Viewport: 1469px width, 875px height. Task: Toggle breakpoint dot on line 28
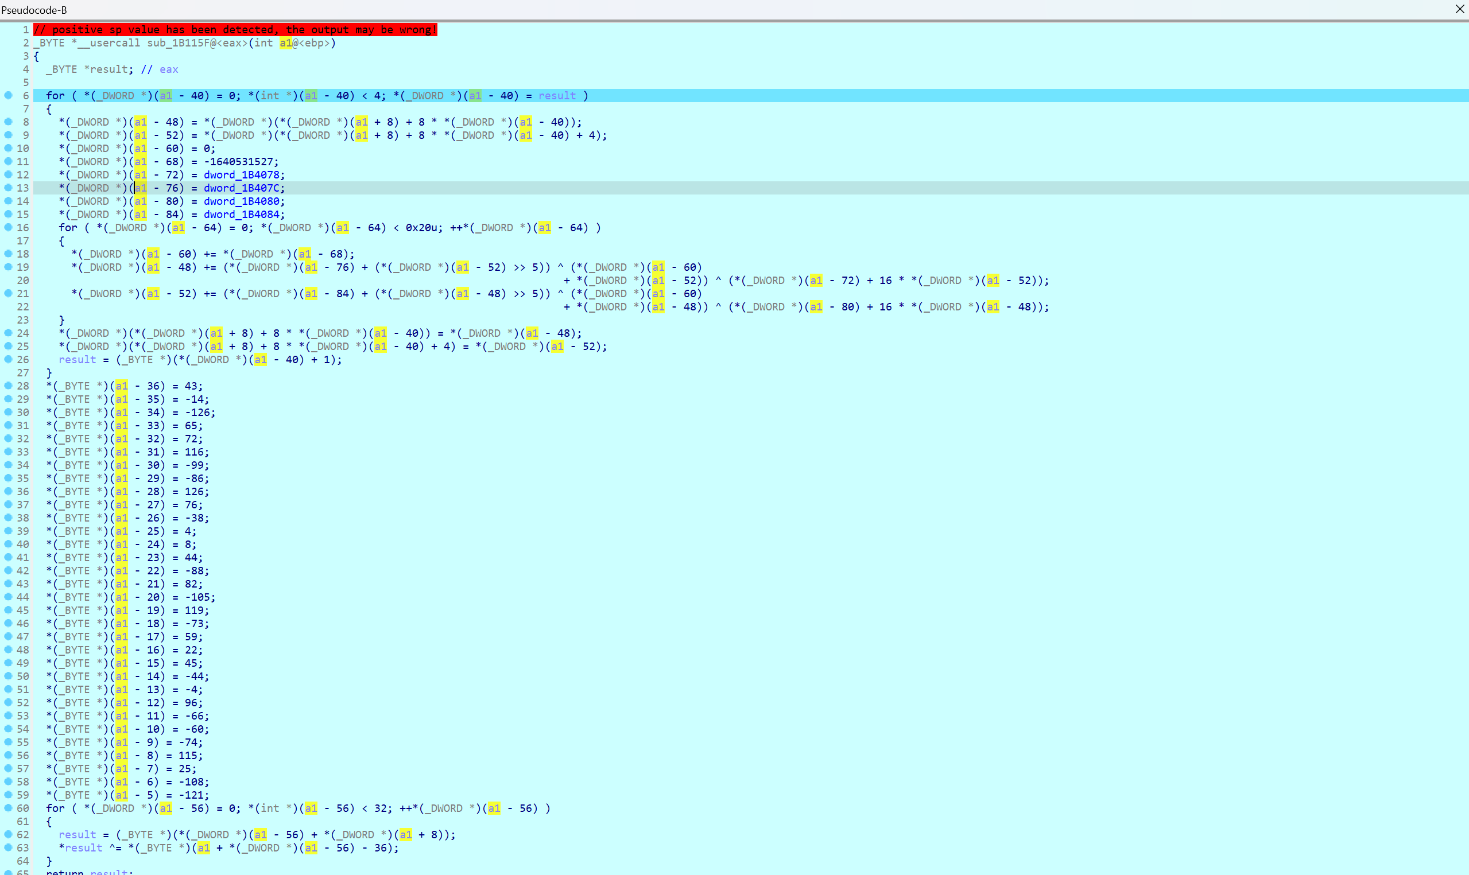click(8, 386)
